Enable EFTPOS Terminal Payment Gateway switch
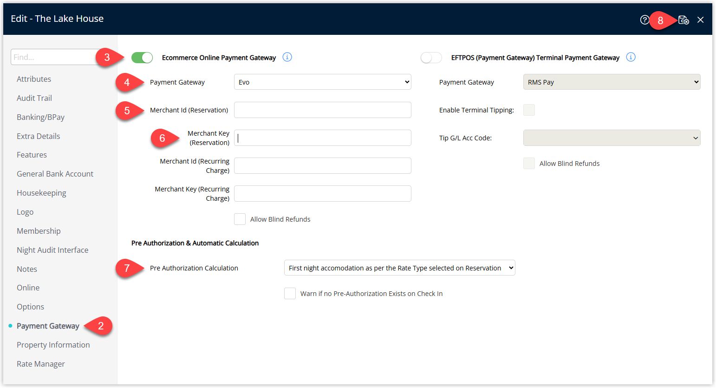716x388 pixels. point(431,58)
